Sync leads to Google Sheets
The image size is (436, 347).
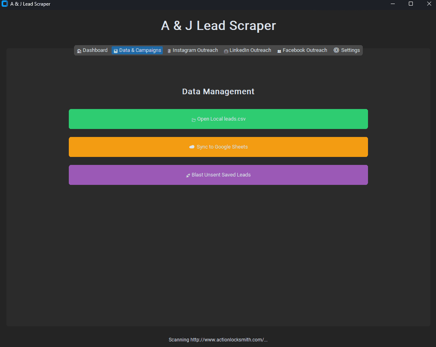[x=218, y=147]
